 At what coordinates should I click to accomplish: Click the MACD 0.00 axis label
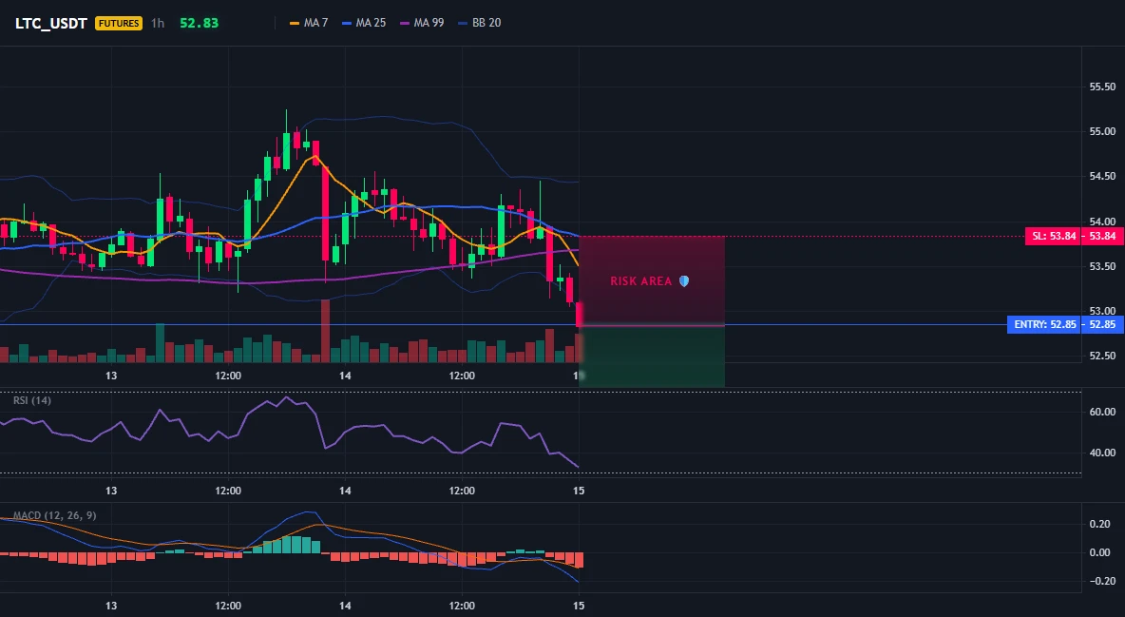1099,552
